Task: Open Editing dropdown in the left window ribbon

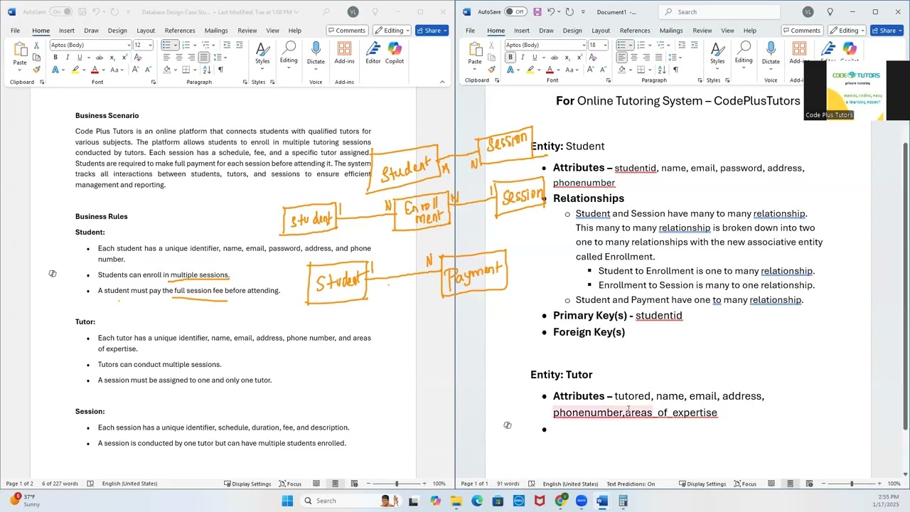Action: coord(289,53)
